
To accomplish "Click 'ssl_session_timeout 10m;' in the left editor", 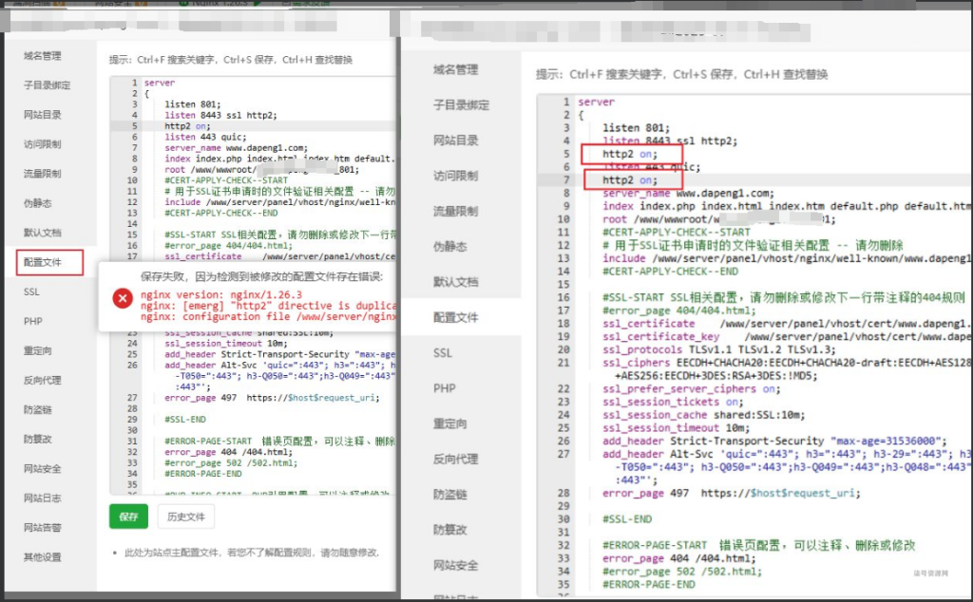I will (226, 343).
